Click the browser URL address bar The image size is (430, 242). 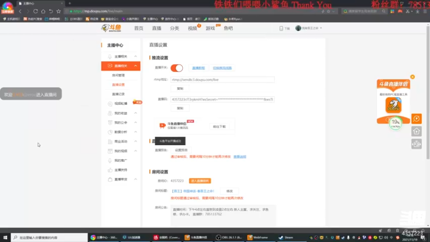[192, 11]
